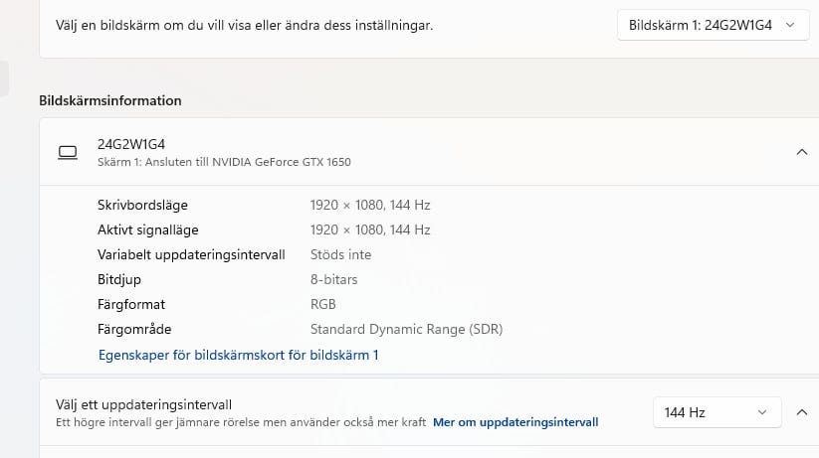Click the Skärm 1: Ansluten till NVIDIA GeForce GTX 1650 text
Viewport: 819px width, 458px height.
pos(224,162)
